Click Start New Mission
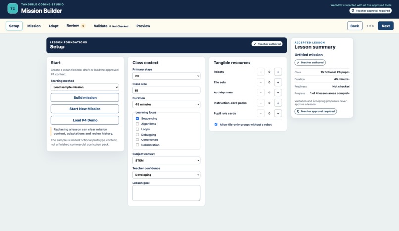The image size is (399, 231). point(85,109)
